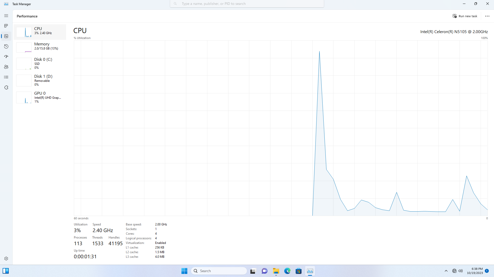Click the taskbar Search box
This screenshot has height=277, width=494.
(x=219, y=271)
